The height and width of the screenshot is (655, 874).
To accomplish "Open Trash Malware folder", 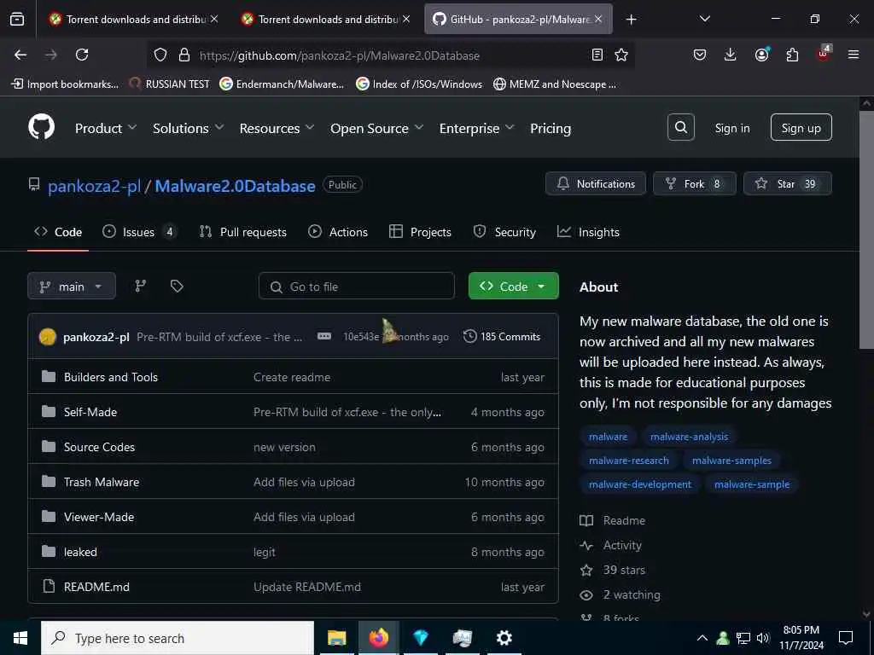I will (x=102, y=483).
